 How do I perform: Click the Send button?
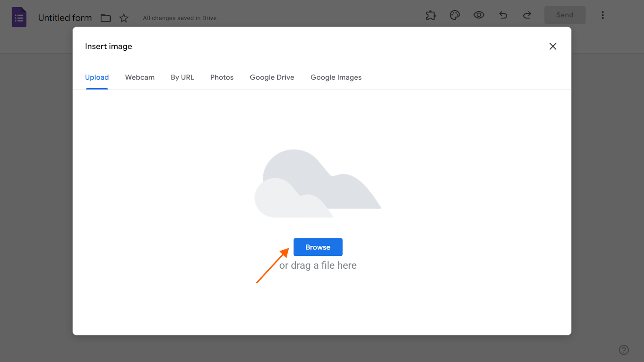(565, 15)
